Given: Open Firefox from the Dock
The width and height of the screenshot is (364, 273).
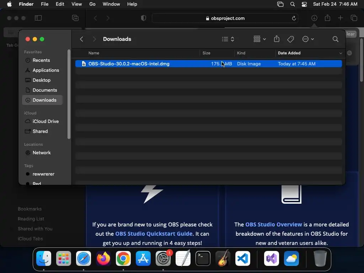Looking at the screenshot, I should point(103,258).
